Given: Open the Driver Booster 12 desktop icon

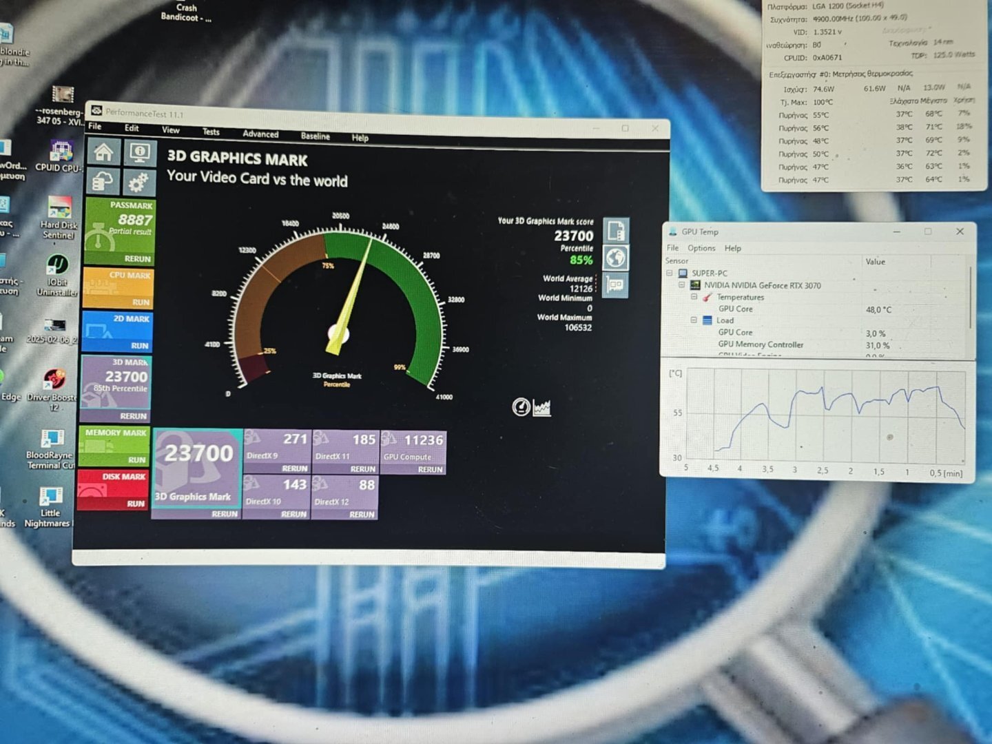Looking at the screenshot, I should [x=53, y=390].
